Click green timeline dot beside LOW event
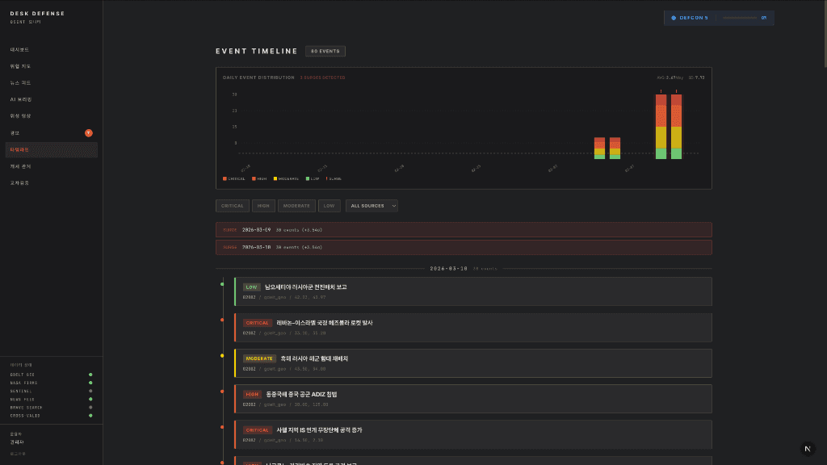The height and width of the screenshot is (465, 827). [222, 284]
